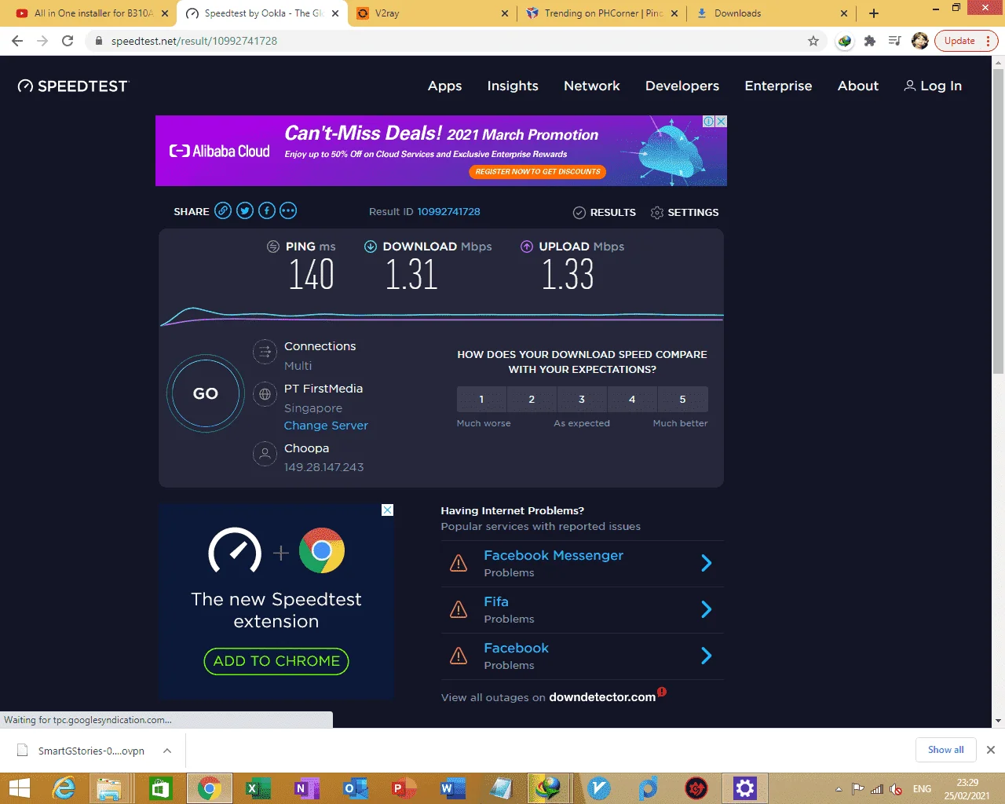Bookmark this page with star icon
Viewport: 1005px width, 804px height.
pyautogui.click(x=813, y=41)
